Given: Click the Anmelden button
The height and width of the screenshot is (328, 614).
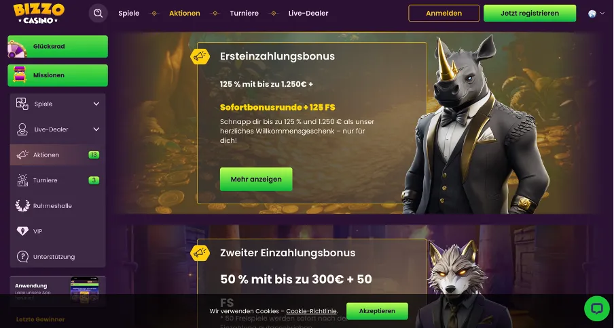Looking at the screenshot, I should tap(444, 14).
